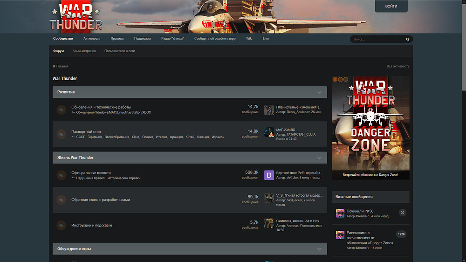Open the США subforum link
The image size is (466, 262).
136,137
